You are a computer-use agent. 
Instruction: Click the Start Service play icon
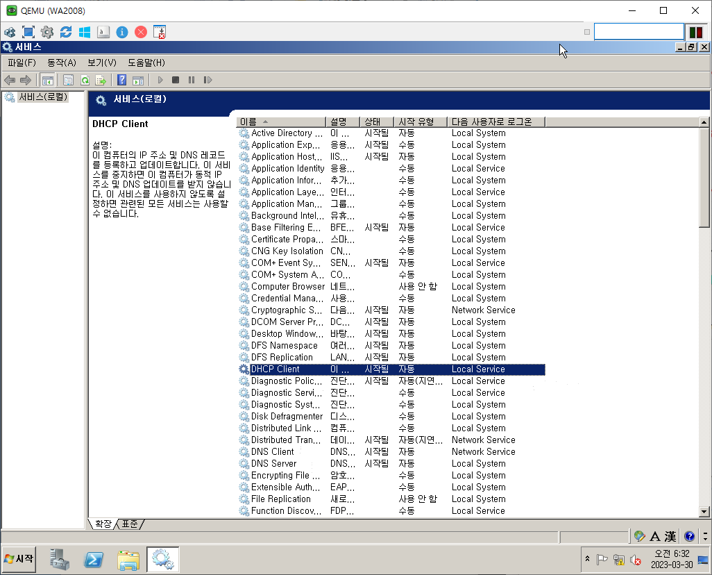tap(160, 80)
